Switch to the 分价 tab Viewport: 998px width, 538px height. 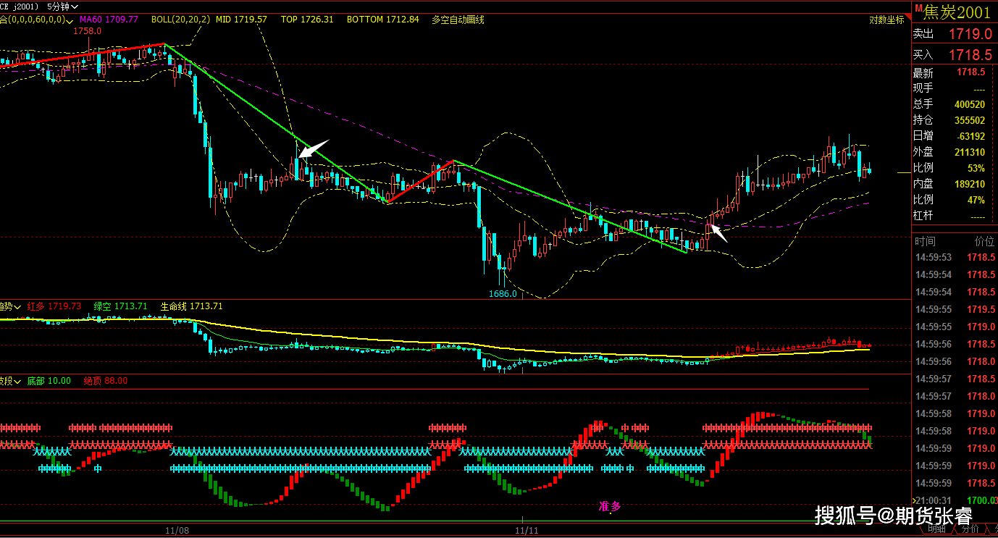(969, 530)
